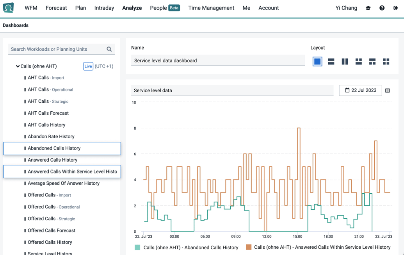Click the search magnifier icon
The width and height of the screenshot is (404, 255).
[x=109, y=49]
